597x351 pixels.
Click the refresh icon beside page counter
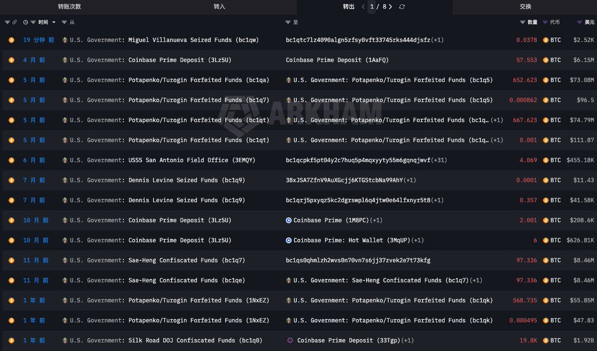[402, 7]
